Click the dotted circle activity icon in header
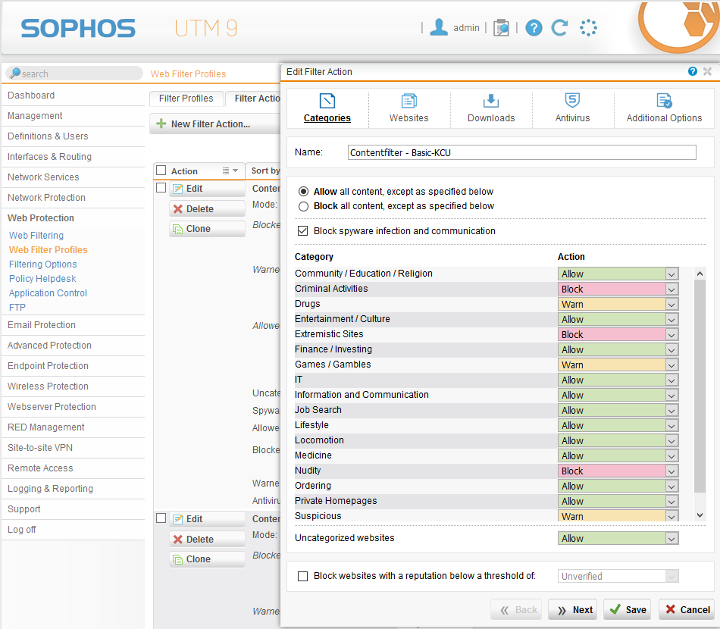The image size is (720, 629). click(588, 27)
